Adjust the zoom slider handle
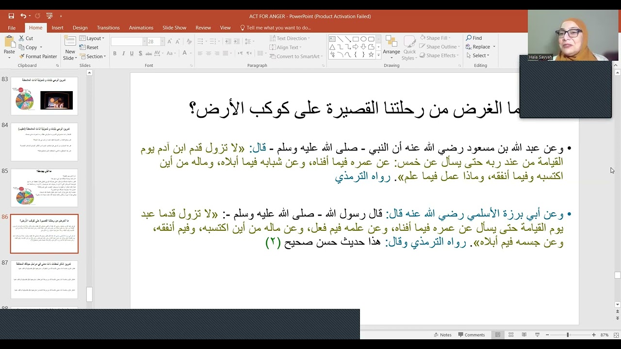This screenshot has width=621, height=349. tap(568, 335)
